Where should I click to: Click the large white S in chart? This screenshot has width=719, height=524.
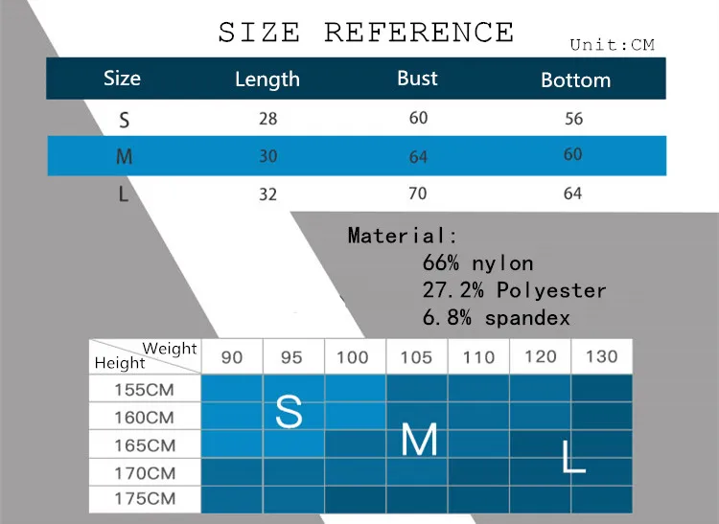tap(289, 412)
